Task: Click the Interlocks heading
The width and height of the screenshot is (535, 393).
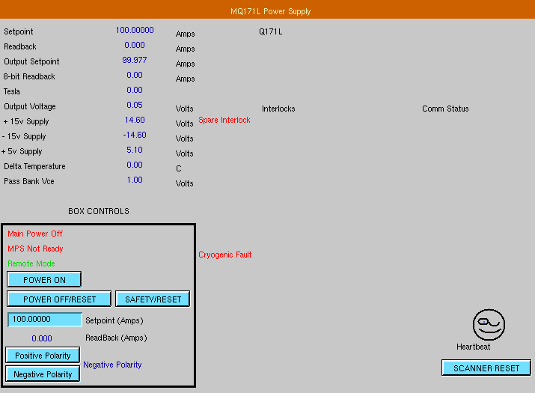Action: pos(278,109)
